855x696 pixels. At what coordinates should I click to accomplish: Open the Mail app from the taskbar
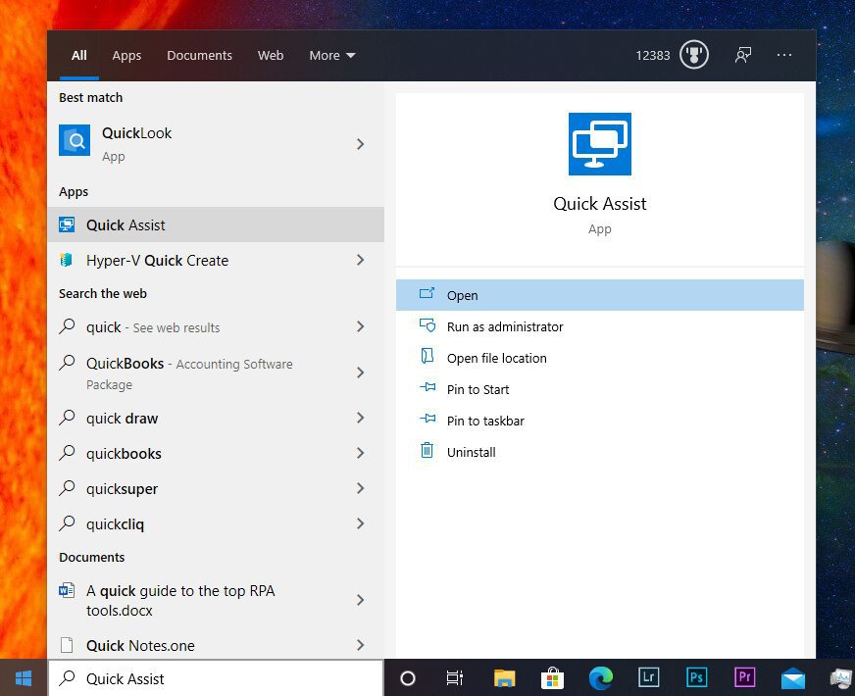click(x=793, y=678)
